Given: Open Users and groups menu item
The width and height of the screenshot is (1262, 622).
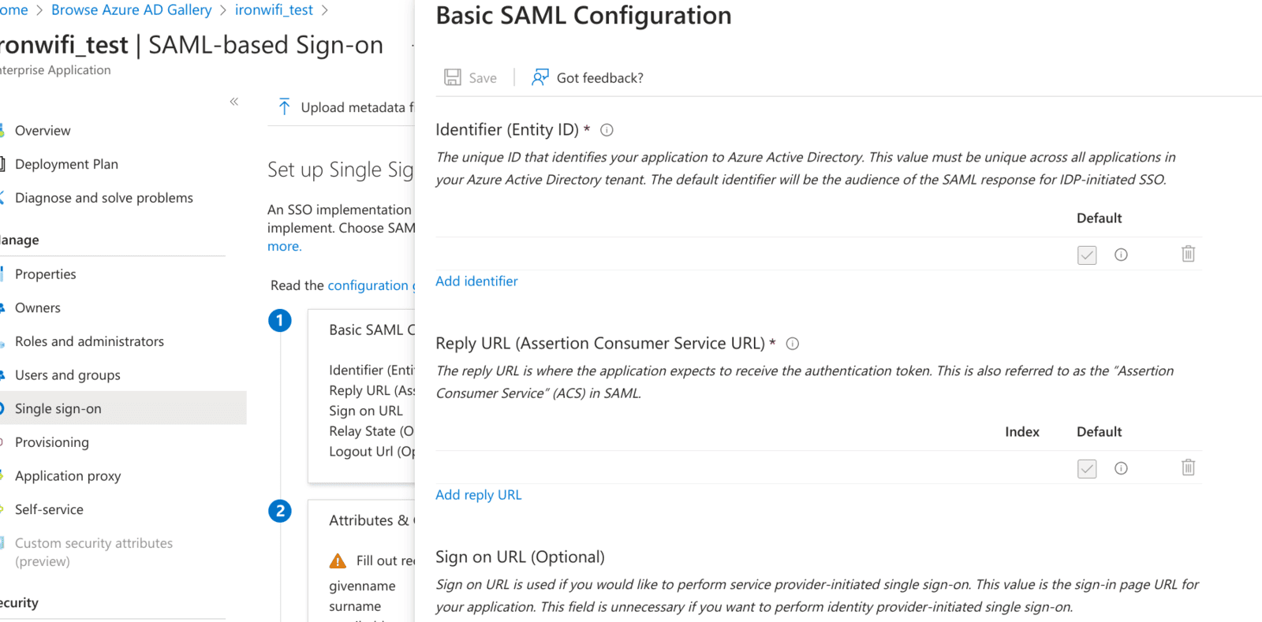Looking at the screenshot, I should point(68,375).
